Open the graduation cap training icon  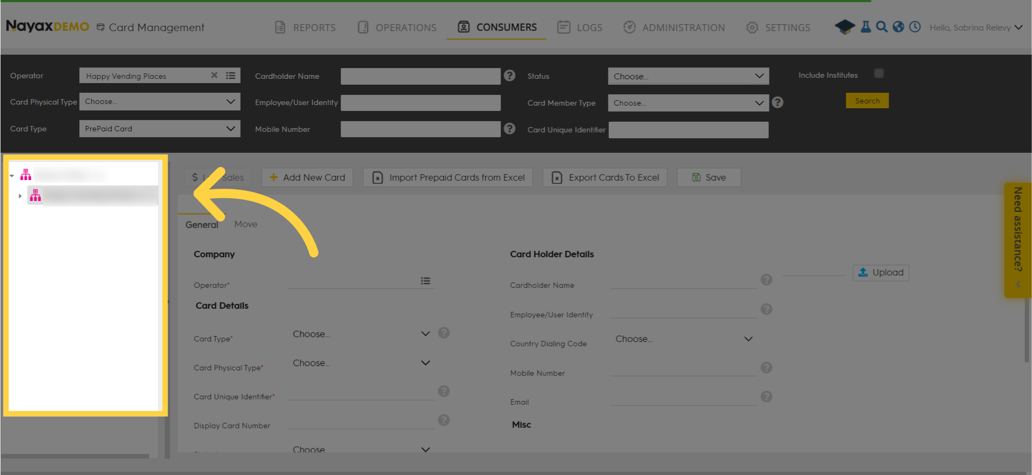845,27
